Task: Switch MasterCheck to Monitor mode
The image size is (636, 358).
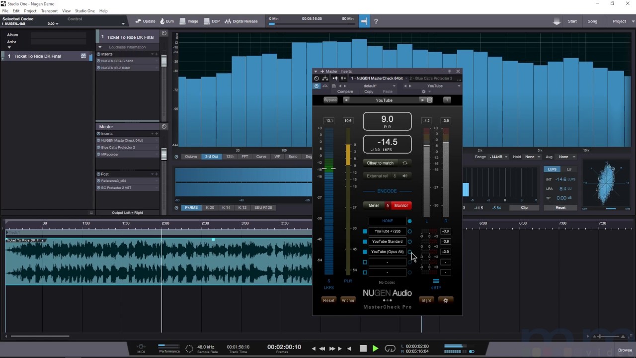Action: pos(401,205)
